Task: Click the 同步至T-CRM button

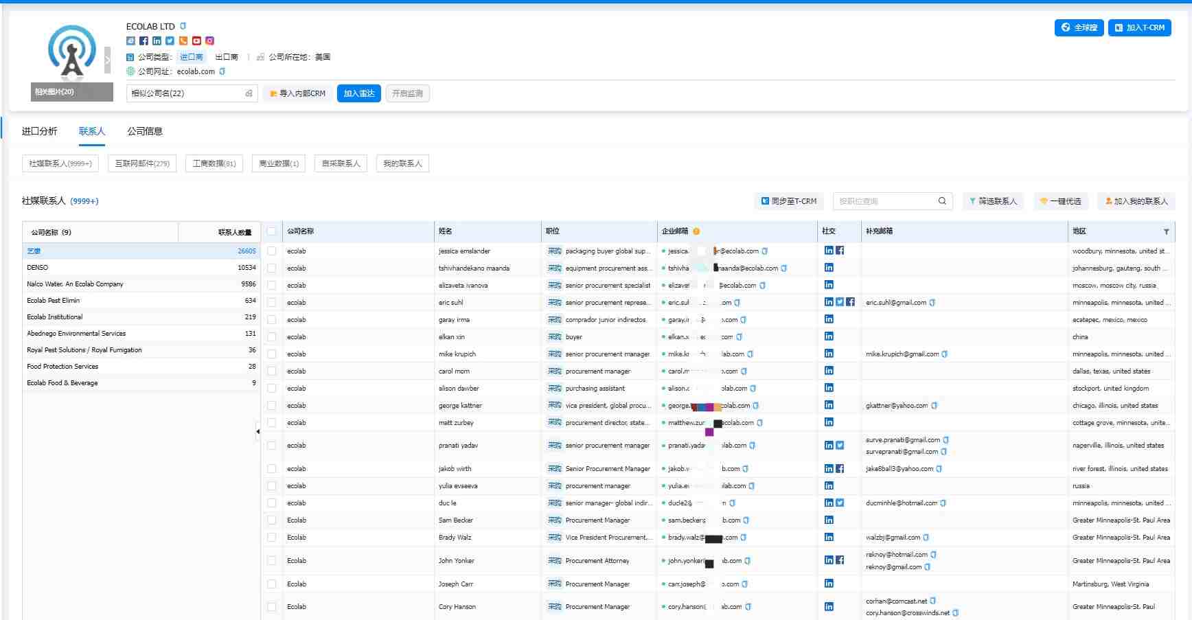Action: point(789,201)
